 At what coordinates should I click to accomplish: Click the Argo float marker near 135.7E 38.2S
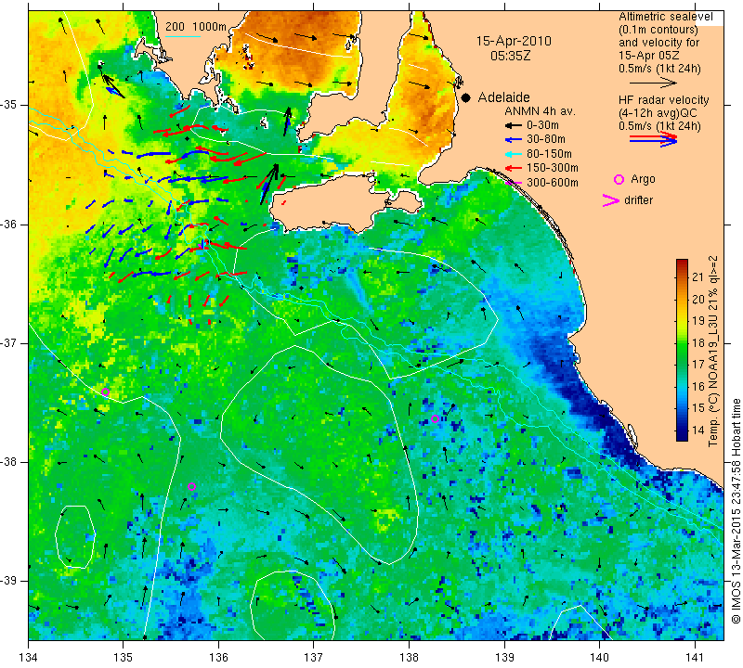coord(191,486)
